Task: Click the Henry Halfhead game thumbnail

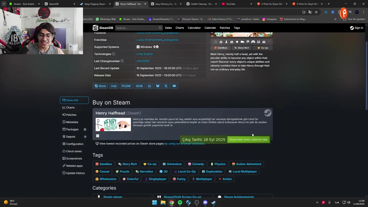Action: [113, 124]
